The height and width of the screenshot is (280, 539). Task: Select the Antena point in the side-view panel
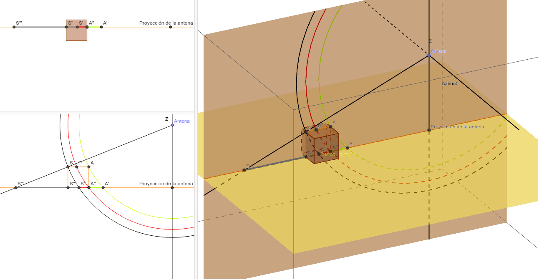pos(172,125)
